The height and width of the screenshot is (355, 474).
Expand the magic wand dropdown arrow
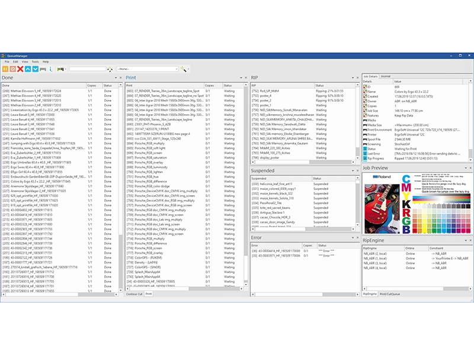(x=188, y=69)
